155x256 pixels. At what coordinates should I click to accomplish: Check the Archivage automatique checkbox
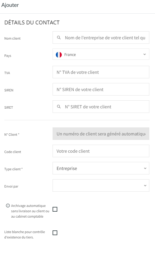55,209
